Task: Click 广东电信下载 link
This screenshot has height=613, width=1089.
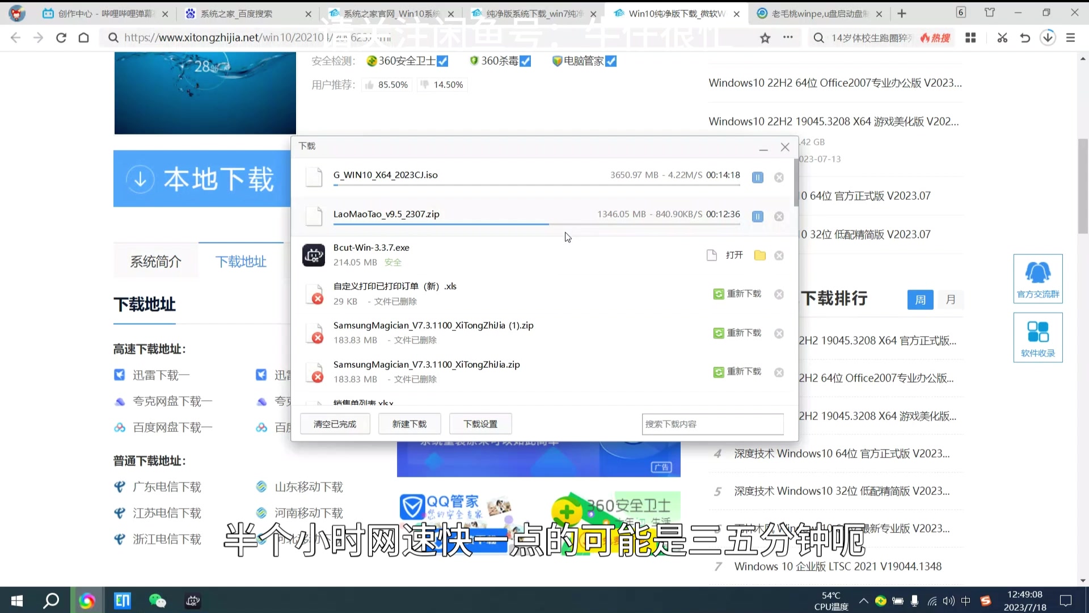Action: (167, 487)
